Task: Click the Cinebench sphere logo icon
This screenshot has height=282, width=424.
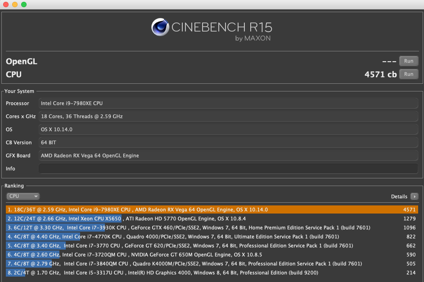Action: (x=160, y=27)
